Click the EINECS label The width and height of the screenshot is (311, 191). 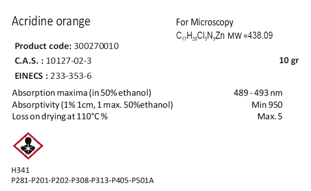pyautogui.click(x=32, y=76)
